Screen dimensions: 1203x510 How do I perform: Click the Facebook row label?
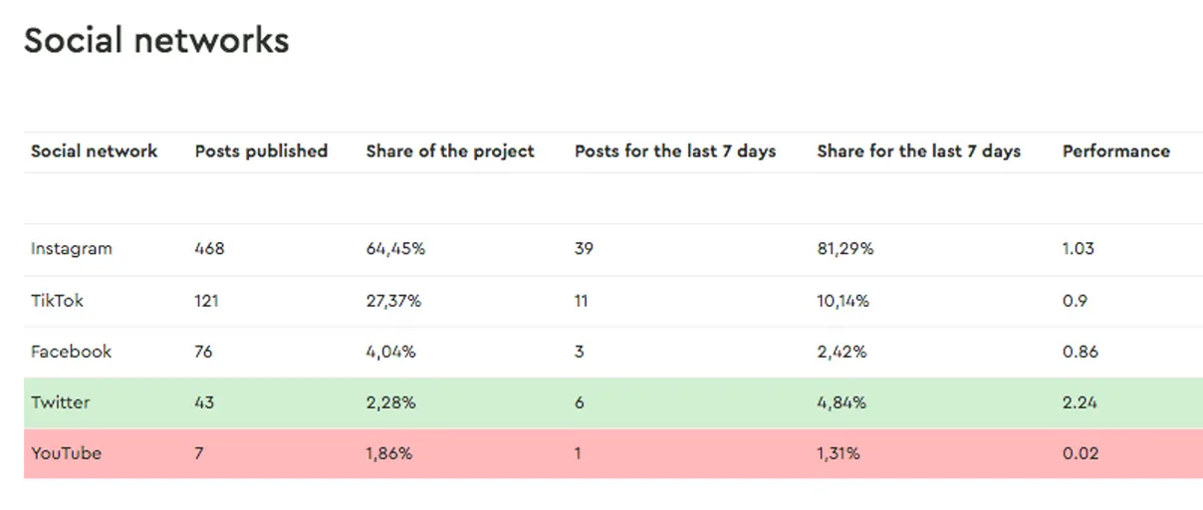tap(71, 352)
